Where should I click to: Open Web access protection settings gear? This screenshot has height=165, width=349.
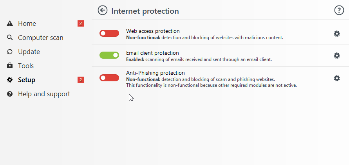[x=337, y=34]
